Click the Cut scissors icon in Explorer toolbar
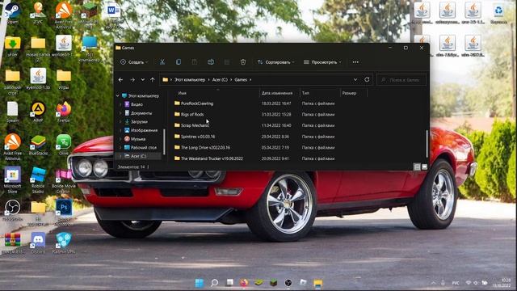 point(162,62)
